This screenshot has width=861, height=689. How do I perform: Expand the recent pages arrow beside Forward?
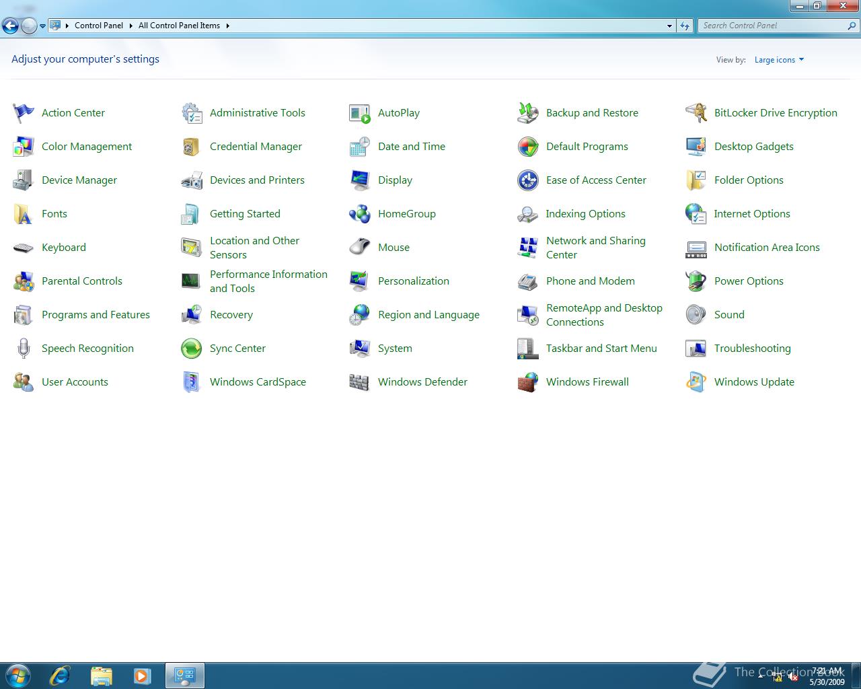click(x=42, y=26)
